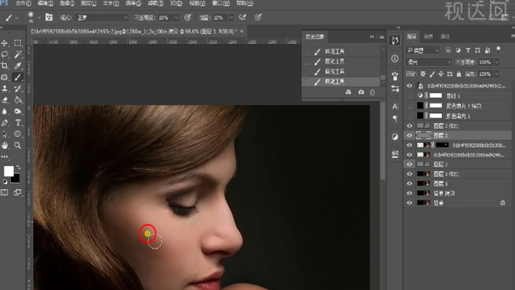Open the layer fill dropdown arrow
Viewport: 515px width, 290px height.
pyautogui.click(x=497, y=74)
